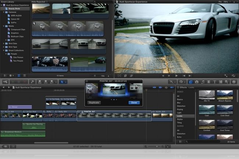Select the Distortion video effects category
The width and height of the screenshot is (239, 159).
[x=181, y=106]
